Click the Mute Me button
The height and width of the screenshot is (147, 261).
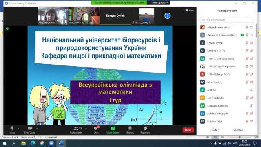(238, 130)
